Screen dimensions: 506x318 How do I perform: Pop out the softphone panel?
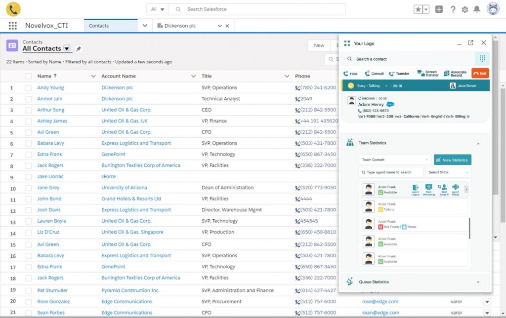click(x=470, y=42)
